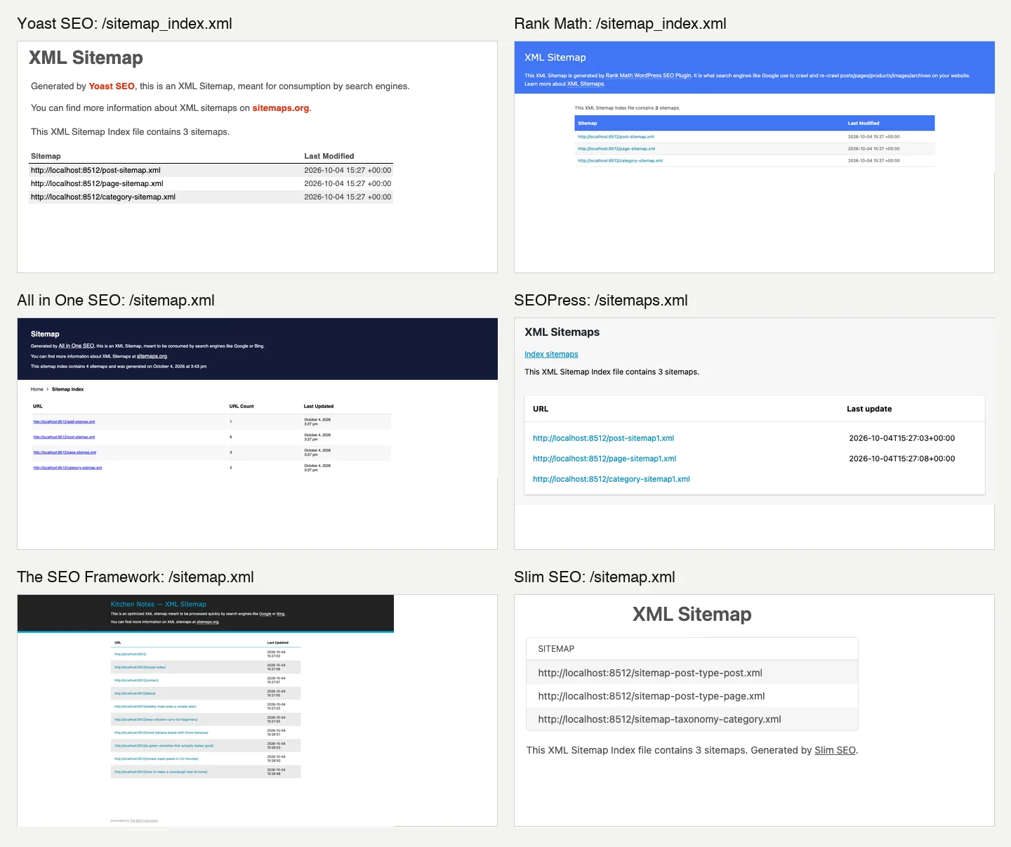Click the XML Sitemap heading in Slim SEO
This screenshot has width=1011, height=847.
[x=692, y=615]
